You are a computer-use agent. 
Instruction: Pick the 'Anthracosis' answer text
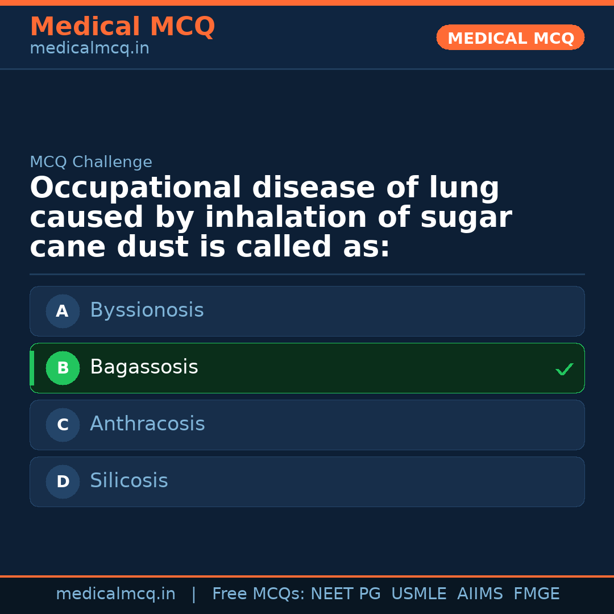tap(147, 424)
